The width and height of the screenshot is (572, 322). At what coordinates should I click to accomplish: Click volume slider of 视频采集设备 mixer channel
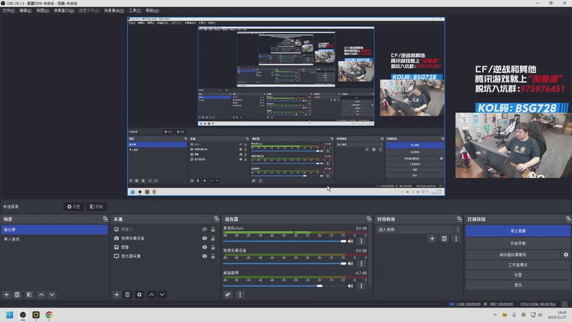[285, 263]
